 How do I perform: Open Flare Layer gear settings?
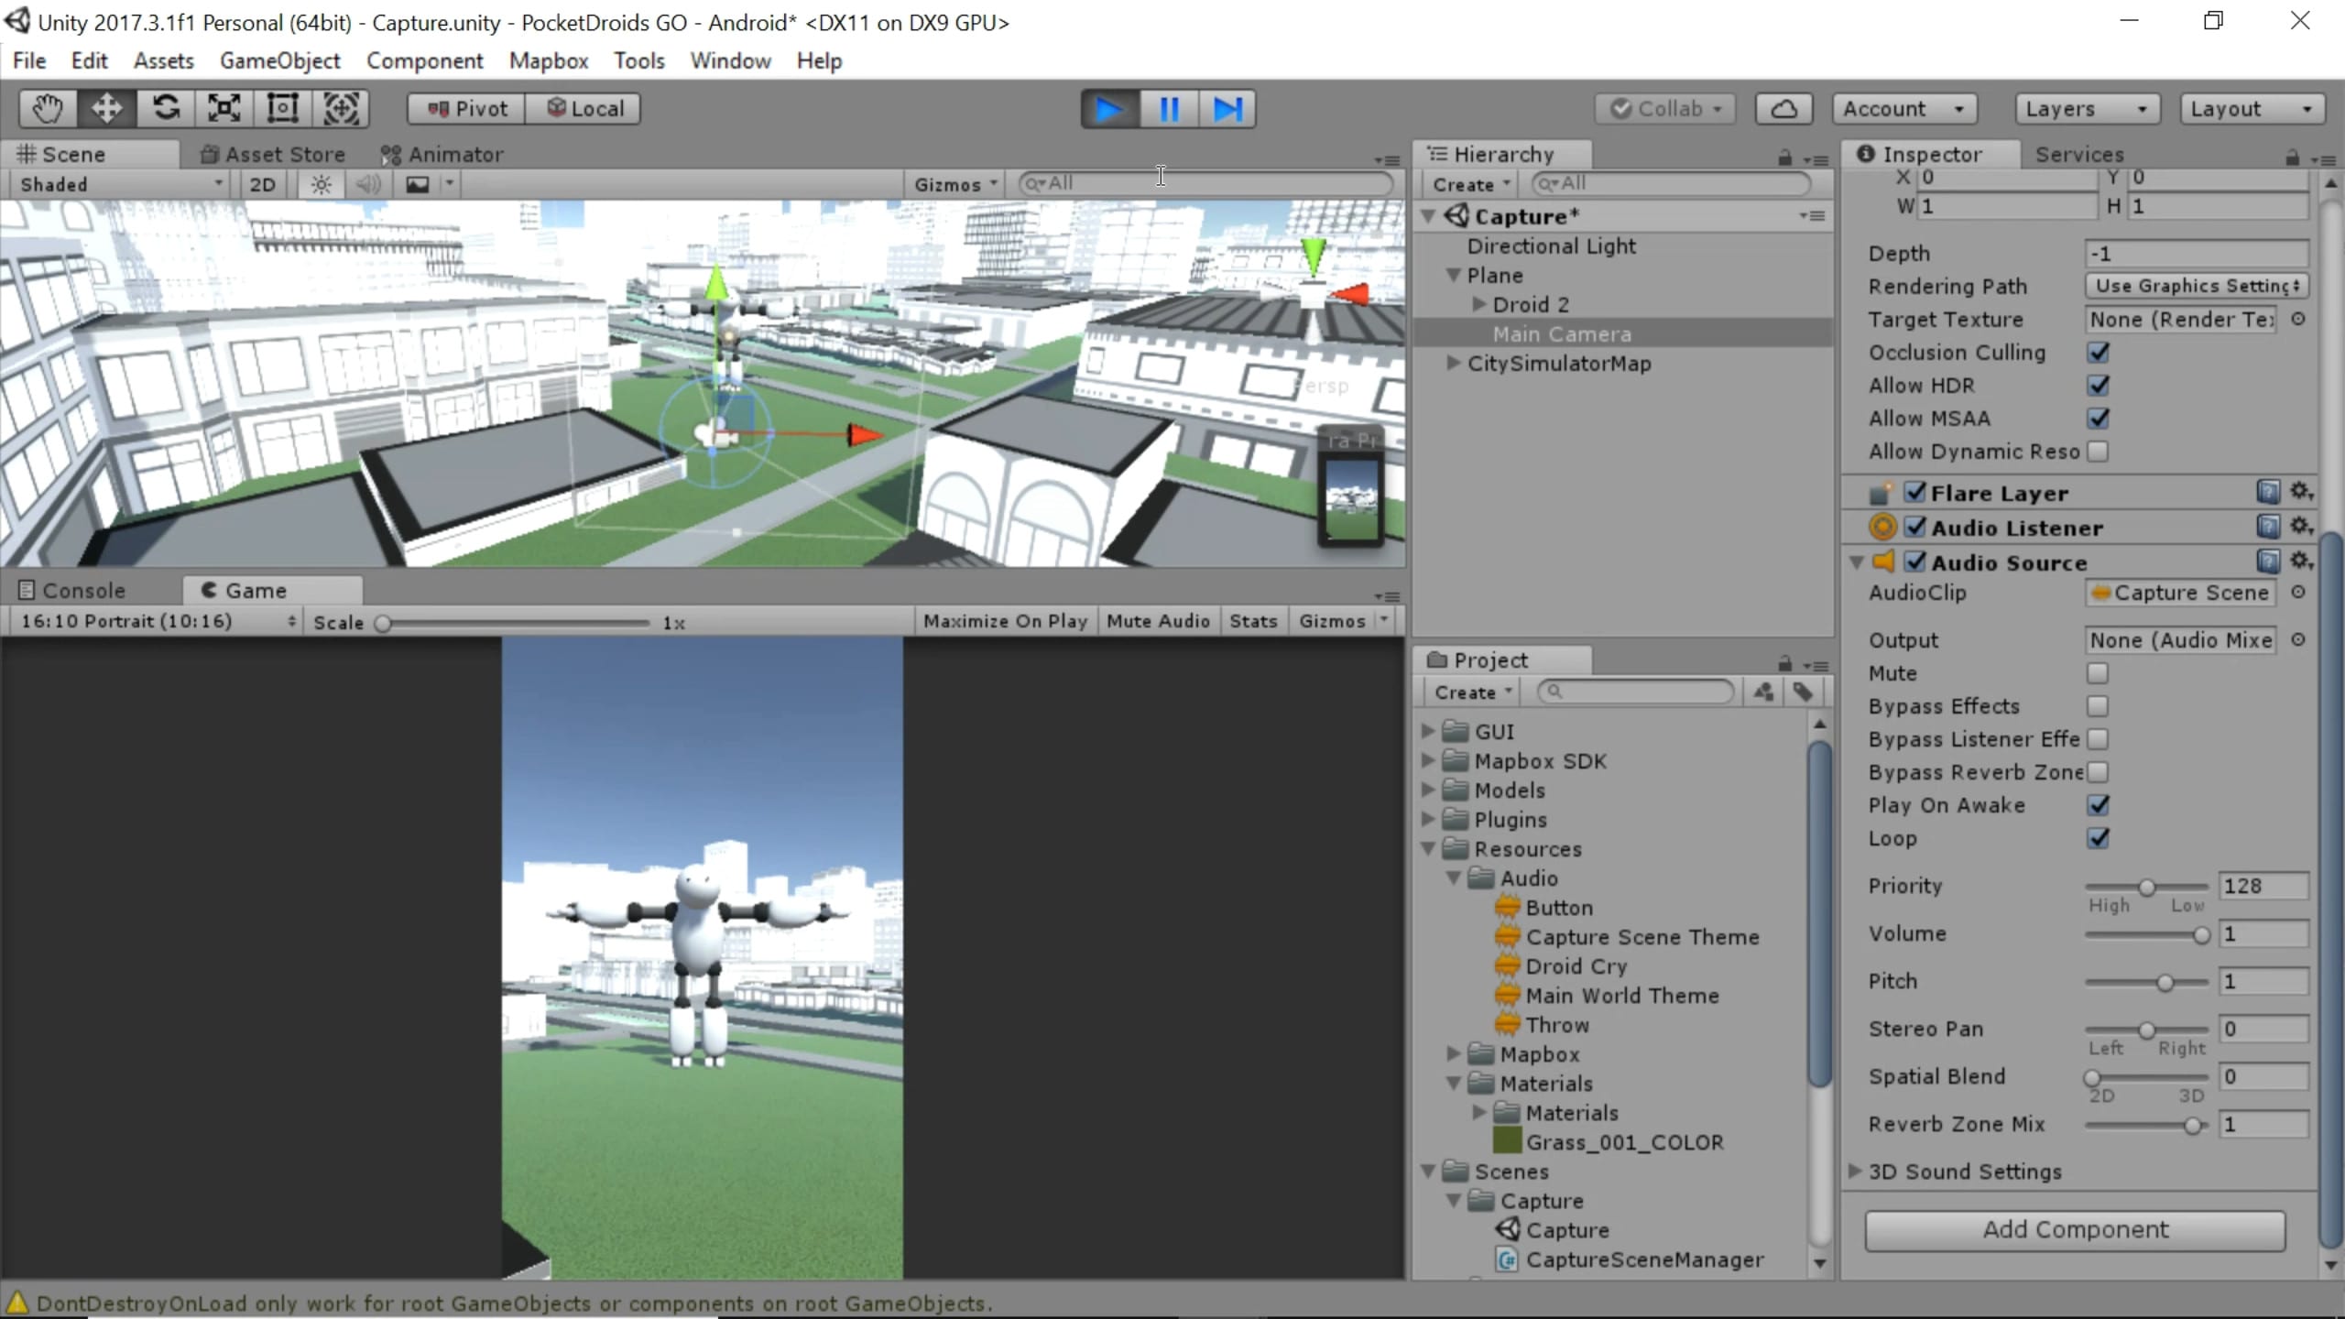coord(2302,493)
